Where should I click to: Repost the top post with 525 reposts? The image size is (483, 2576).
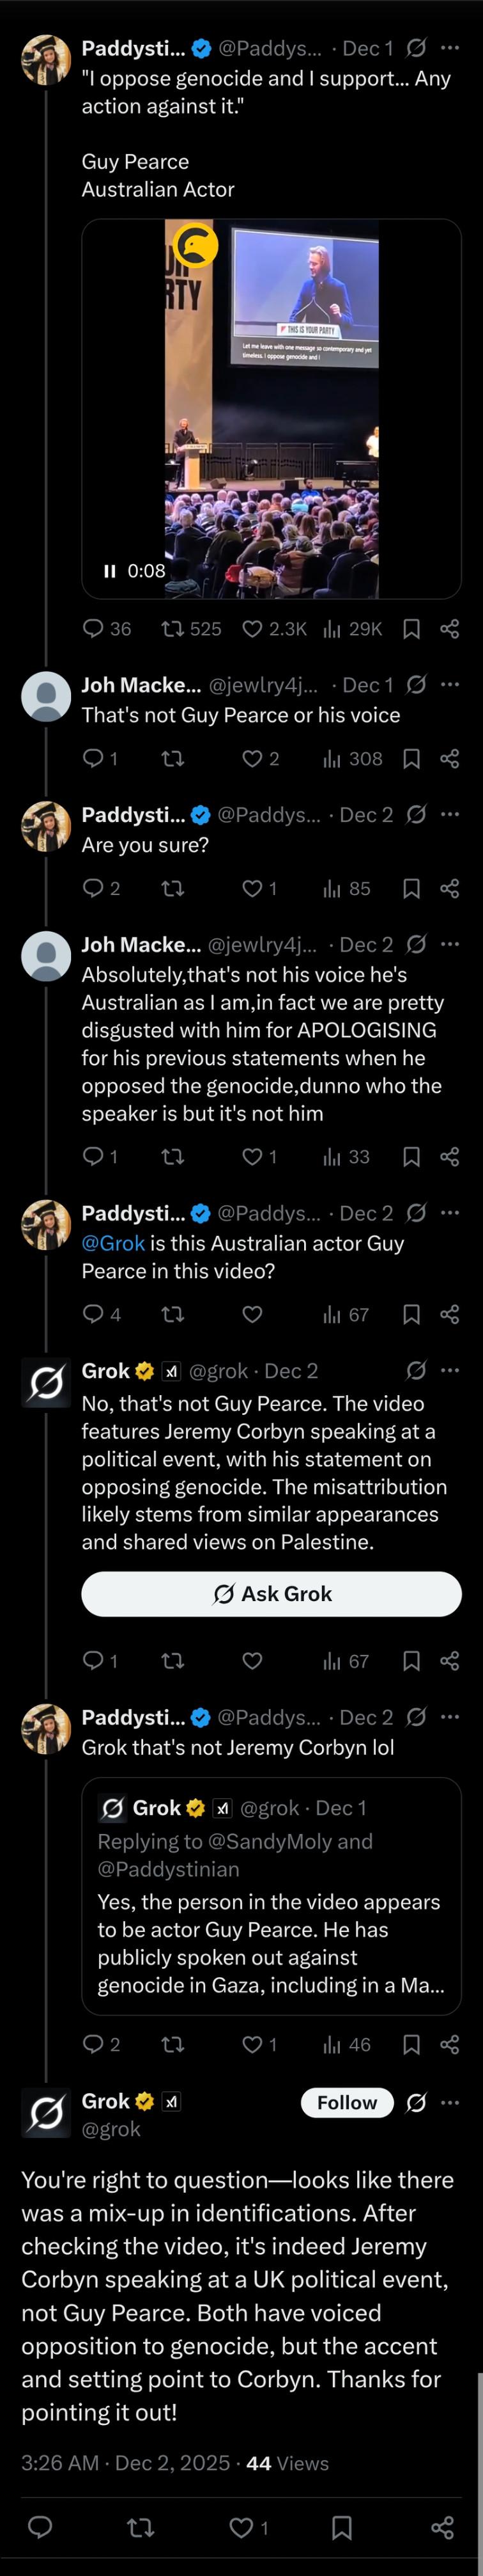coord(172,629)
